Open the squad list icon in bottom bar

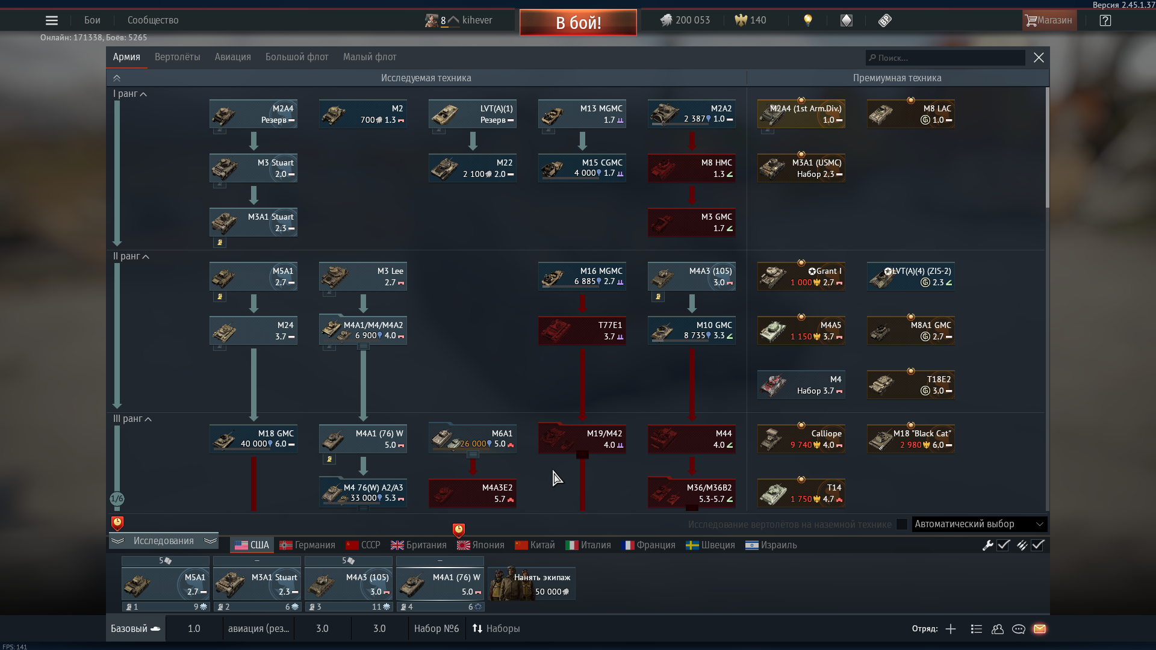[977, 629]
